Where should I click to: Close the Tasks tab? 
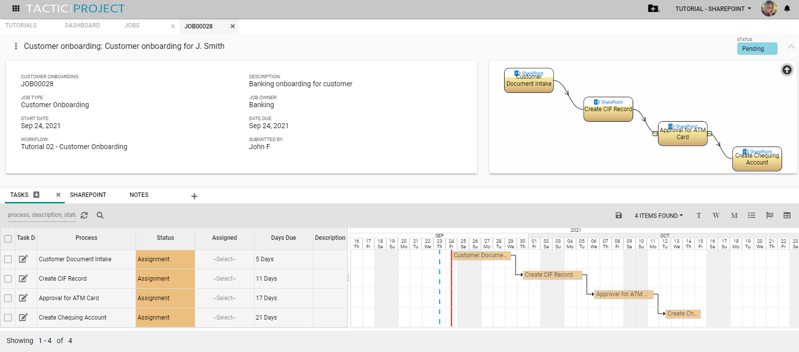[x=58, y=195]
